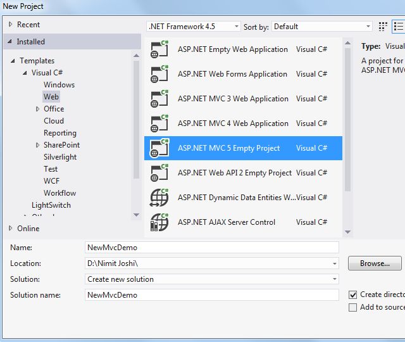Click the Name field containing NewMvcDemo
Screen dimensions: 405x342
pyautogui.click(x=211, y=248)
